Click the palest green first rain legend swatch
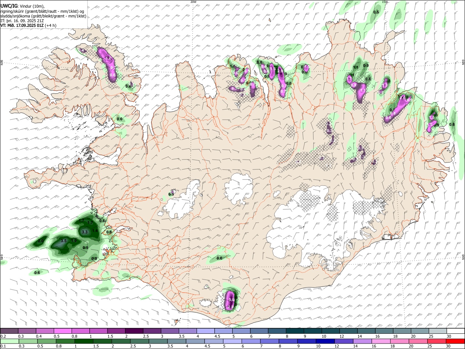The image size is (465, 349). (9, 341)
